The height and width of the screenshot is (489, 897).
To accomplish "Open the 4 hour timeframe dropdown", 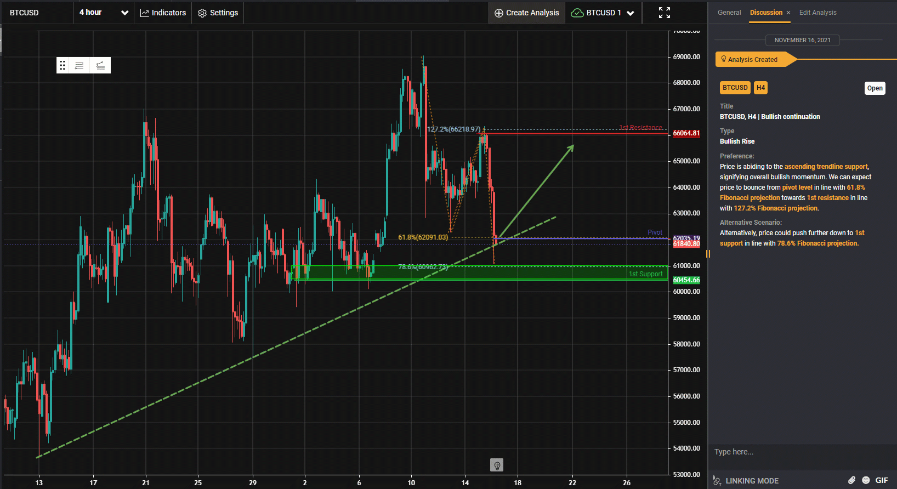I will pos(104,13).
